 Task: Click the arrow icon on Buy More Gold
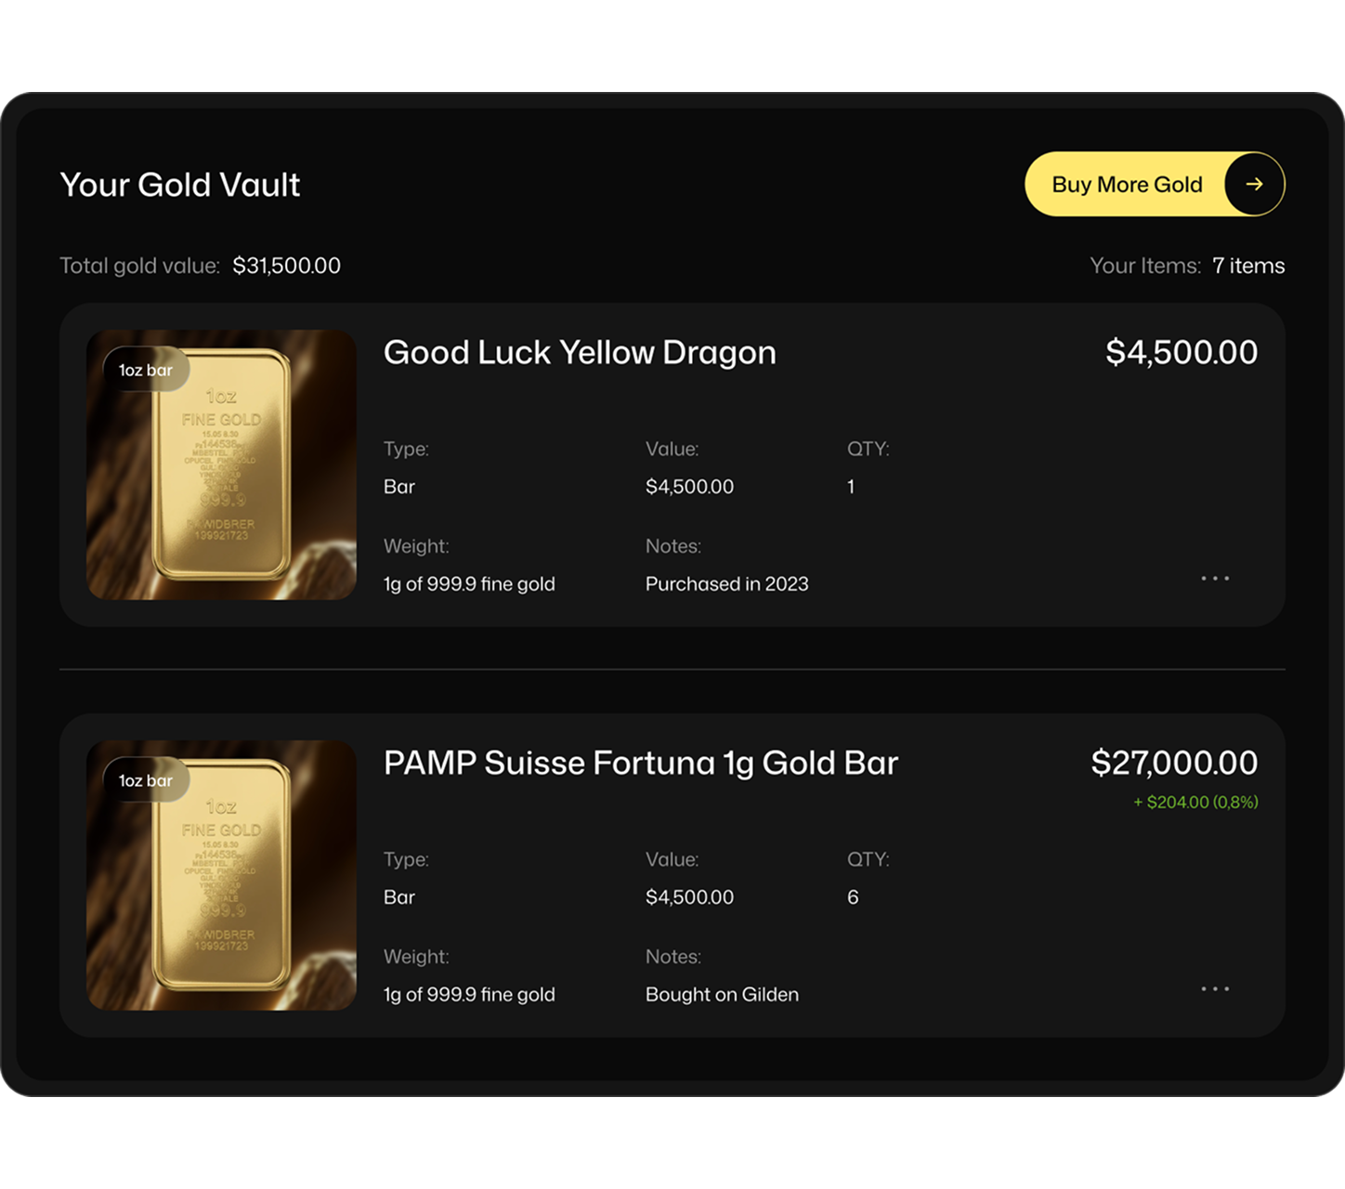tap(1254, 184)
